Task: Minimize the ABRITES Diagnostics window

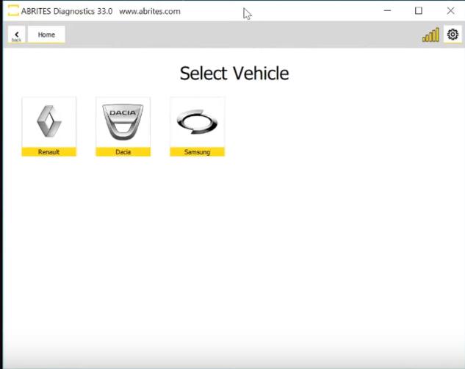Action: pos(386,11)
